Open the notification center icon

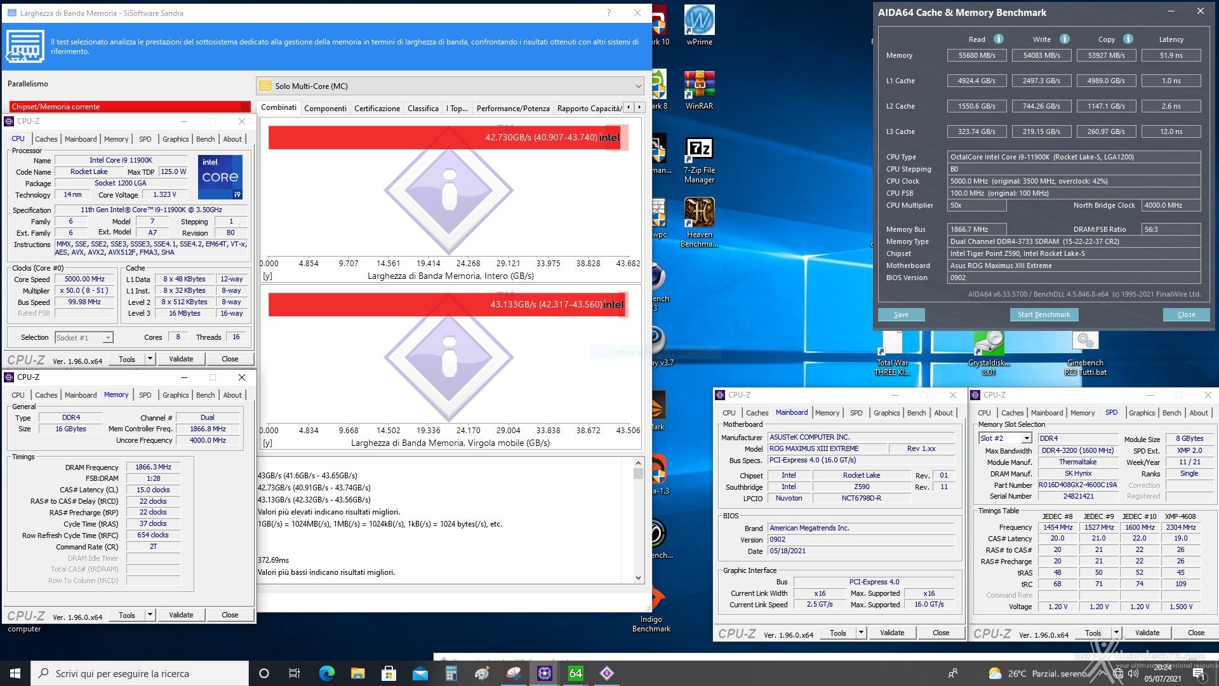pyautogui.click(x=1199, y=674)
